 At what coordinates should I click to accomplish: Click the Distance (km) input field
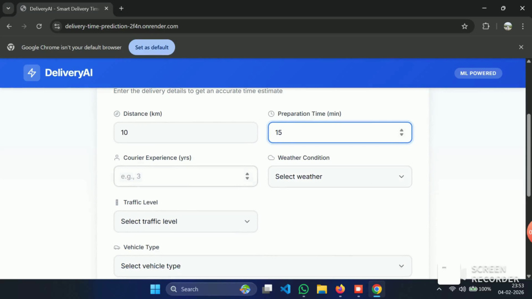click(186, 132)
